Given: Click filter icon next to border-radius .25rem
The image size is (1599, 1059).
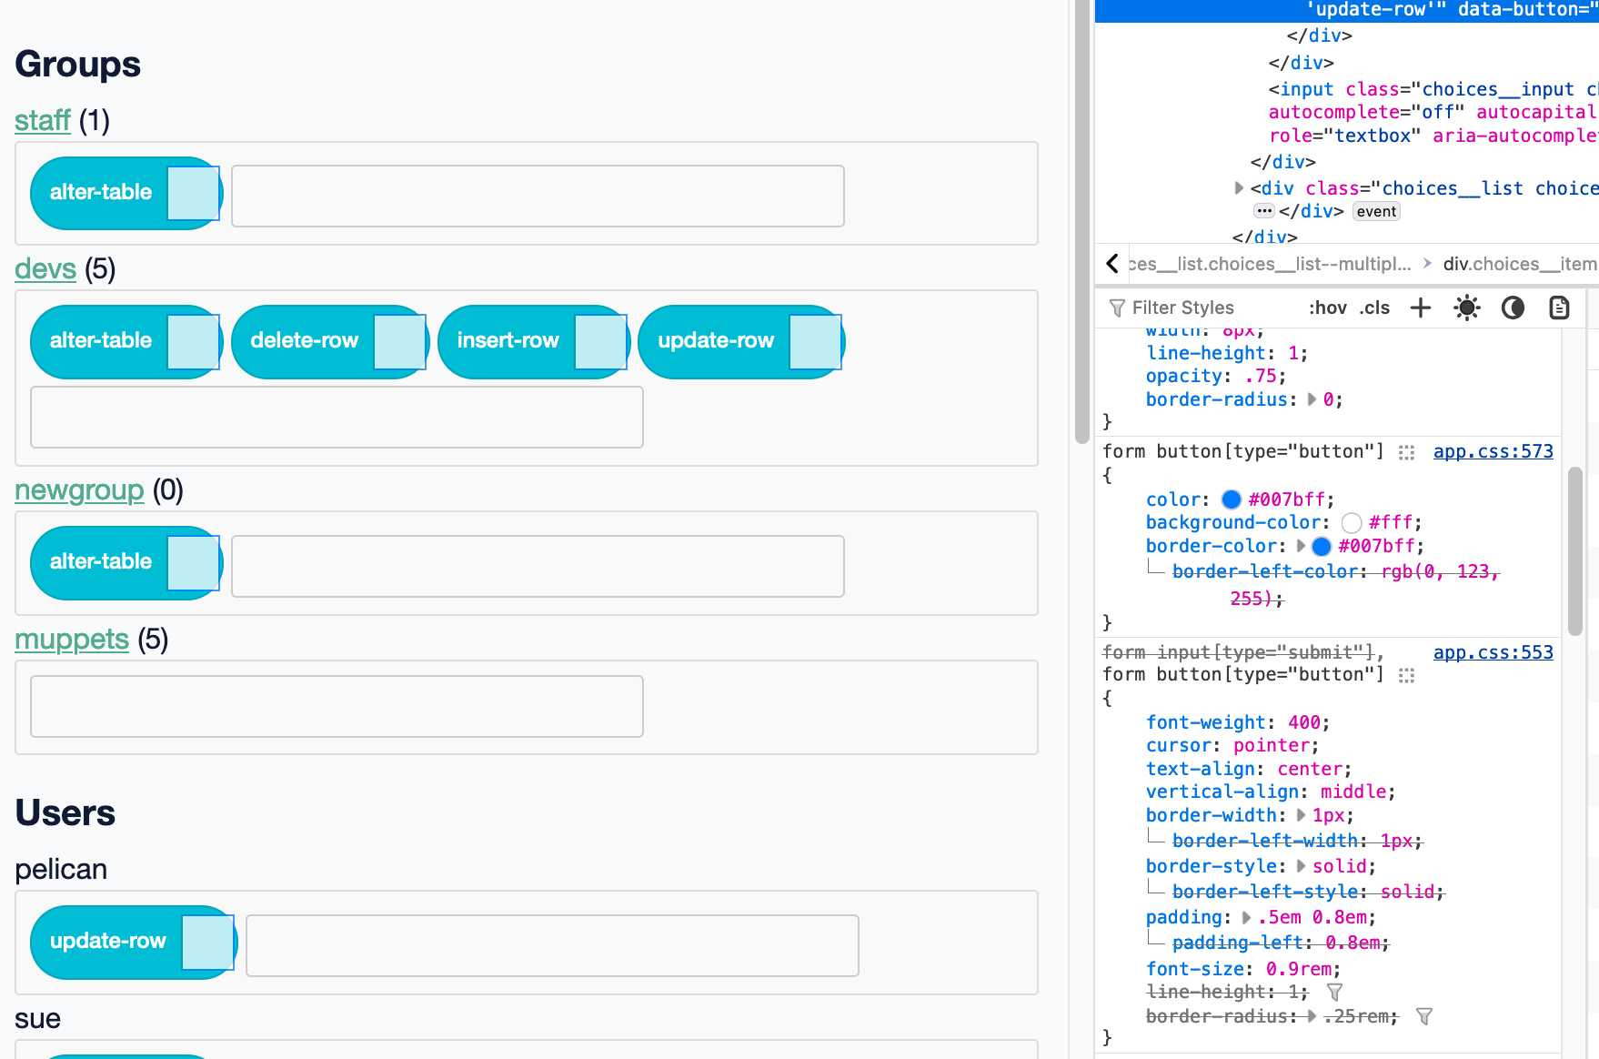Looking at the screenshot, I should pyautogui.click(x=1424, y=1016).
